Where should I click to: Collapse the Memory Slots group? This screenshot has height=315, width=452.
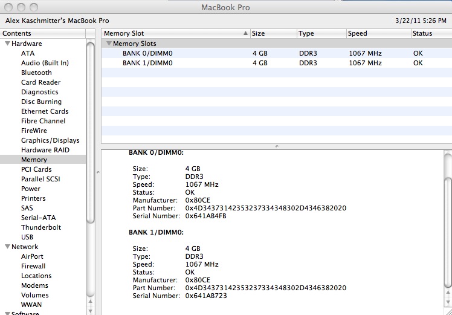coord(109,44)
